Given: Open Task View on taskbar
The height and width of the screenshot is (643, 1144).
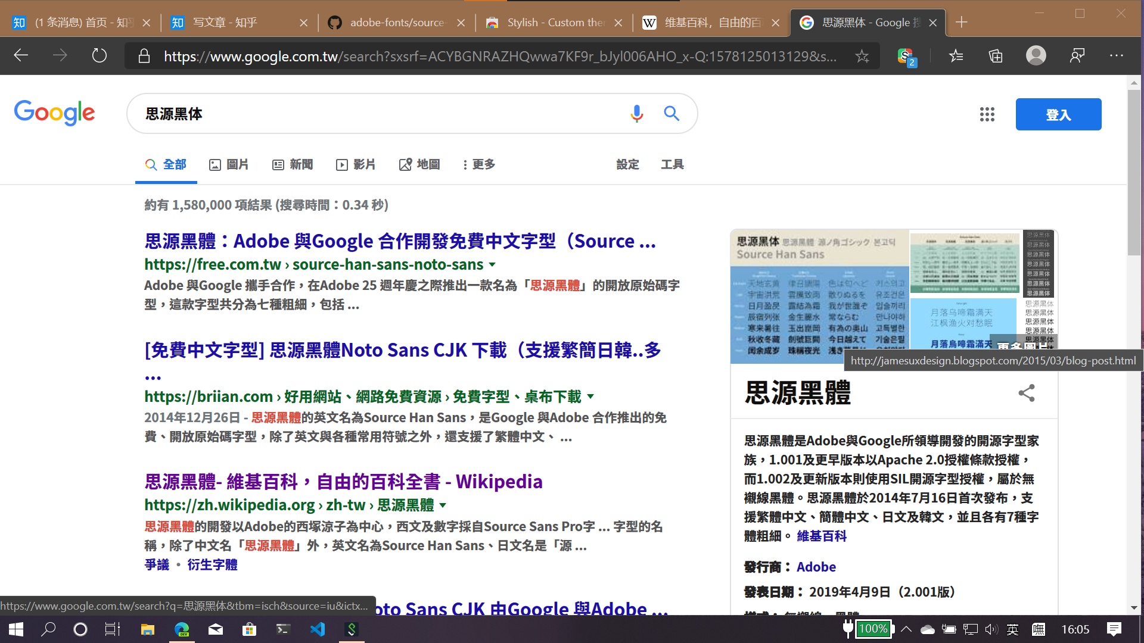Looking at the screenshot, I should pos(112,629).
